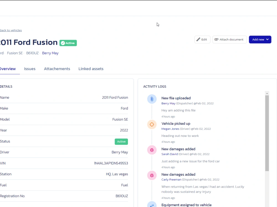Click the checkmark icon in header Active badge

click(63, 43)
